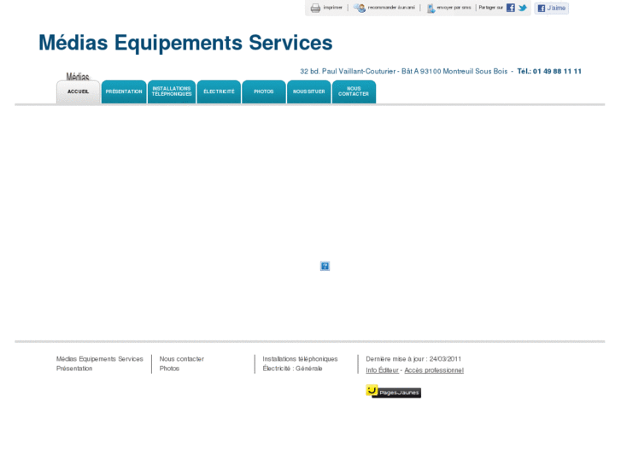This screenshot has height=466, width=621.
Task: Click the Accès professionnel link
Action: point(434,370)
